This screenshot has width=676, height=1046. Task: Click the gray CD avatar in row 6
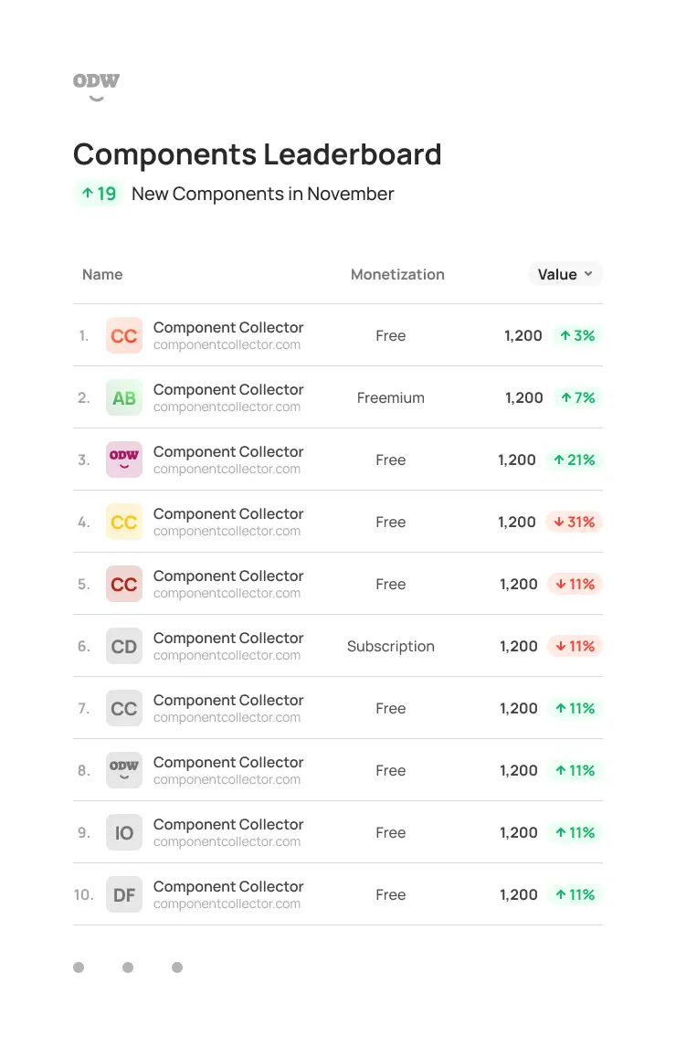pyautogui.click(x=123, y=646)
